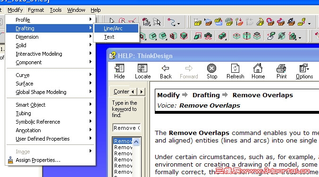
Task: Expand the Interactive Modeling submenu
Action: pos(50,54)
